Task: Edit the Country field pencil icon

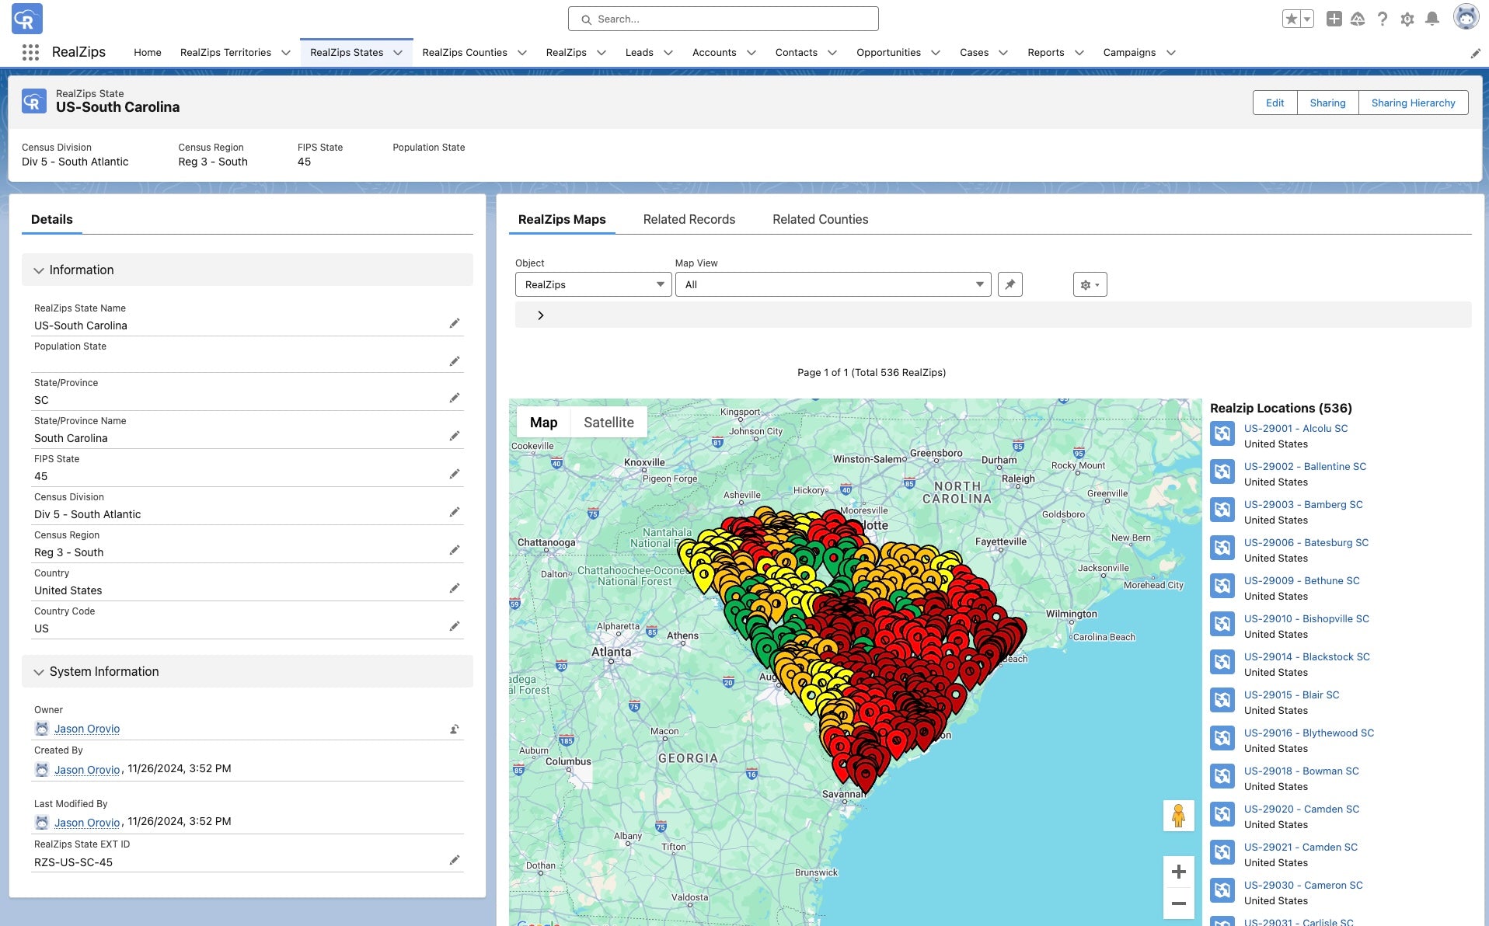Action: point(455,588)
